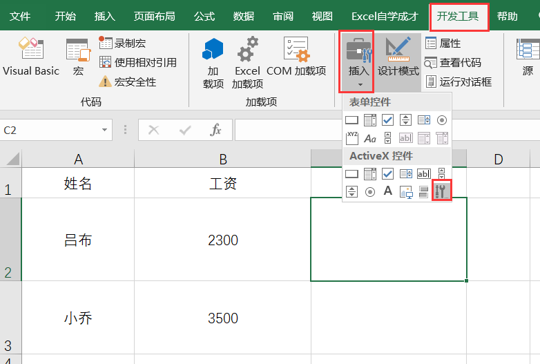Click the formula bar Enter checkmark button
Screen dimensions: 540x364
click(185, 130)
